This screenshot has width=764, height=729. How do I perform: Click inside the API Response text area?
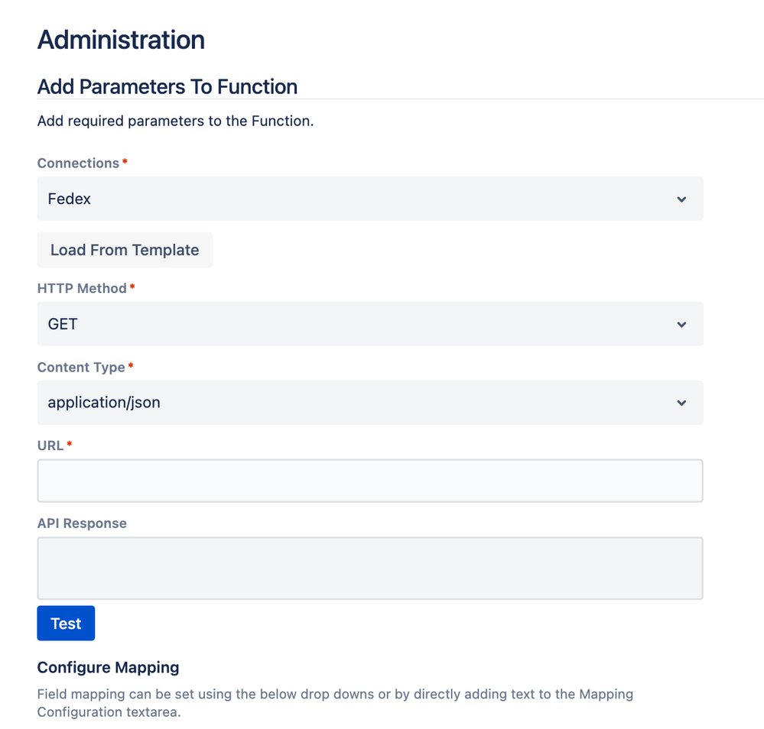[x=370, y=569]
